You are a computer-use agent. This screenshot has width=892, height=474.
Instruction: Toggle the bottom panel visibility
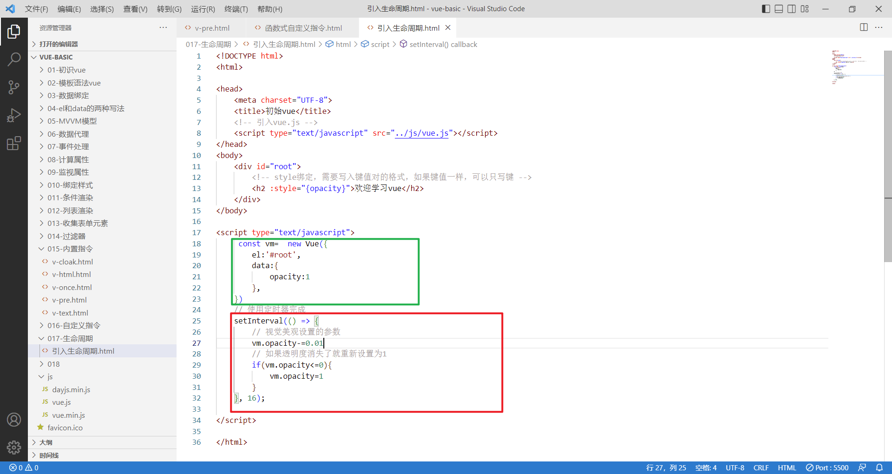tap(778, 9)
